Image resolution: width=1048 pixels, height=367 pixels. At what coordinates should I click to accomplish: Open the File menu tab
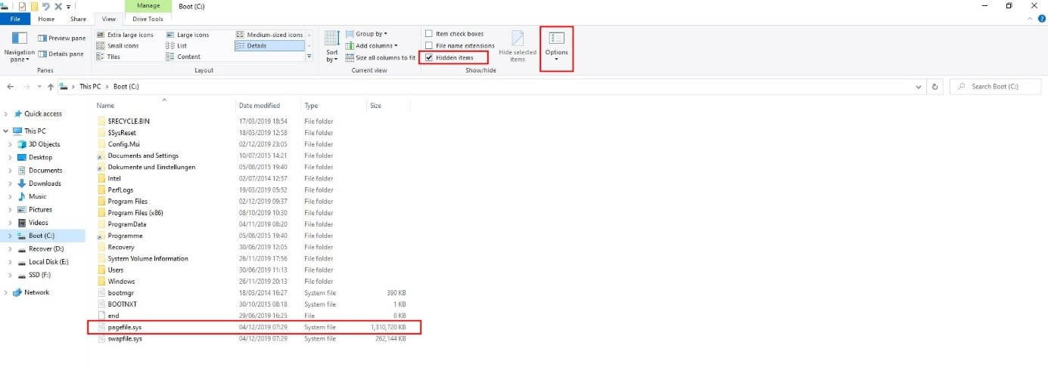tap(14, 19)
